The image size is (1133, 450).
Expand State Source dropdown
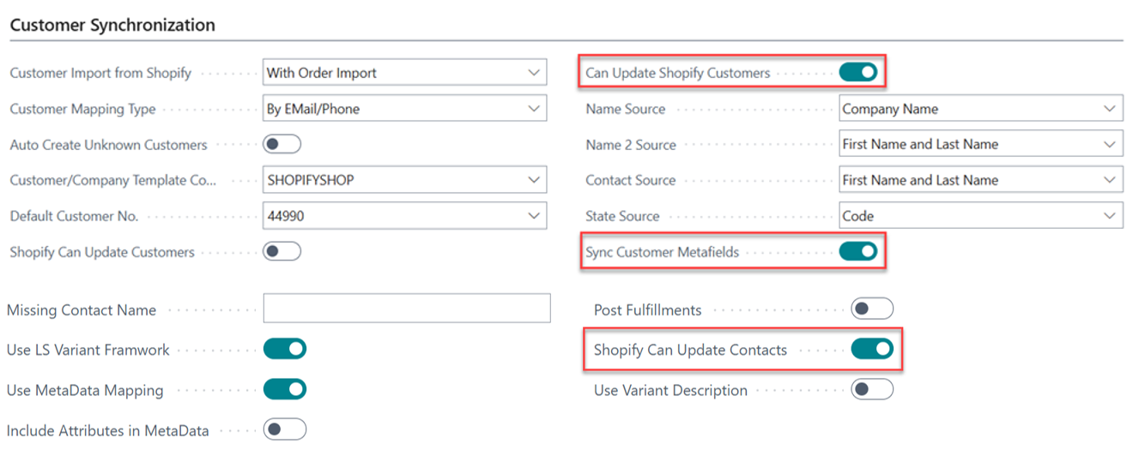[1110, 216]
